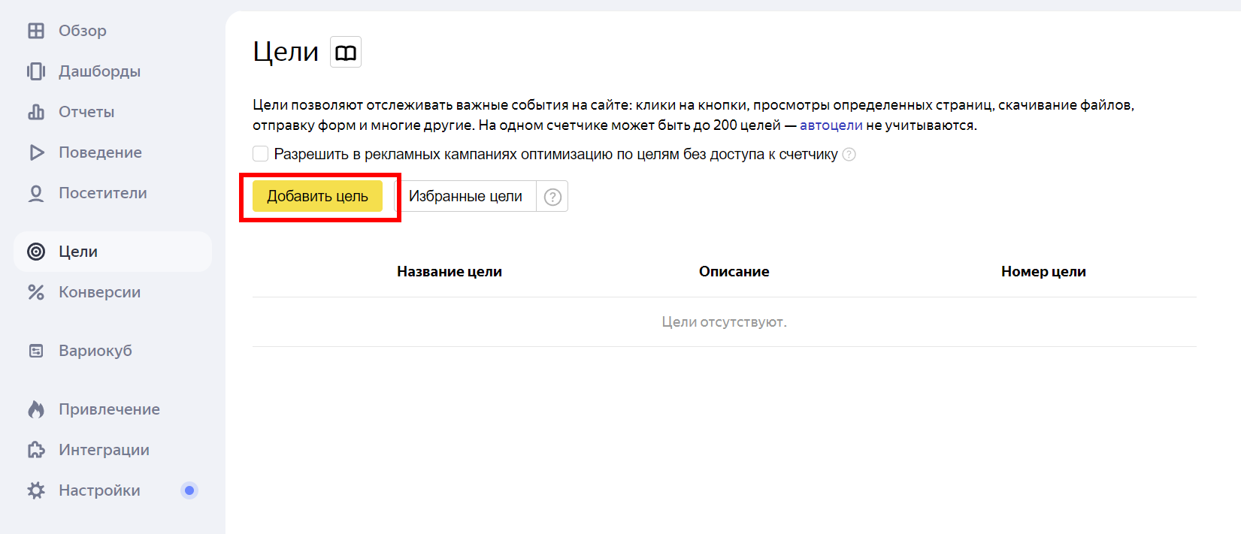The height and width of the screenshot is (534, 1241).
Task: Click the Посетители person icon
Action: point(36,193)
